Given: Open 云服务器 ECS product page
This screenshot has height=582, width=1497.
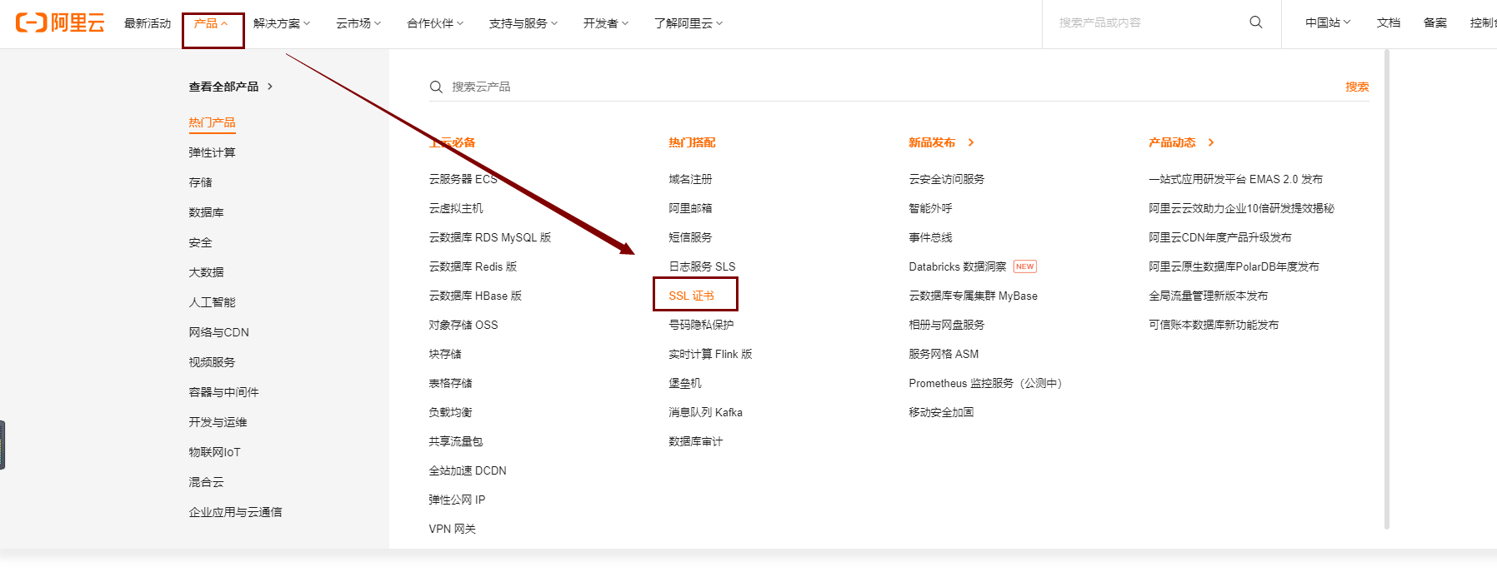Looking at the screenshot, I should tap(463, 179).
